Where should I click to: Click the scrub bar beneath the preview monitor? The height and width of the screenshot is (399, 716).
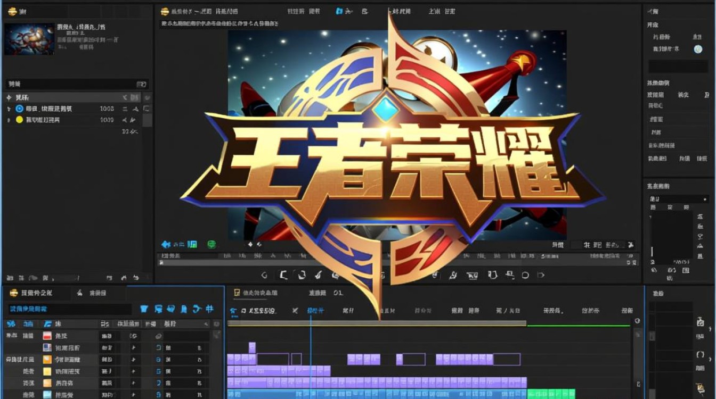point(398,262)
